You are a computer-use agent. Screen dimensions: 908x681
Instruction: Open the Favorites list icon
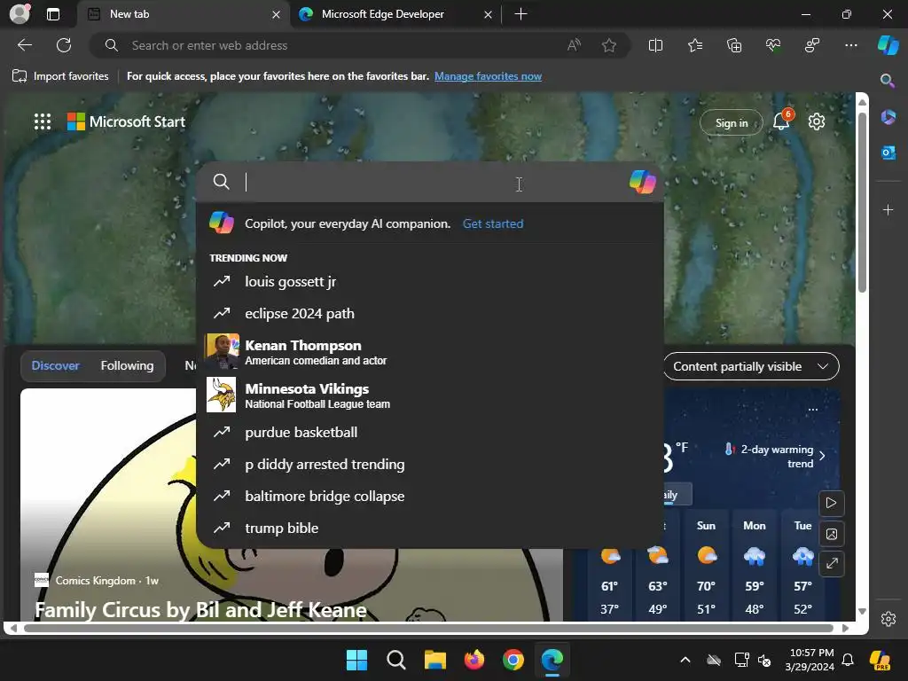click(695, 45)
